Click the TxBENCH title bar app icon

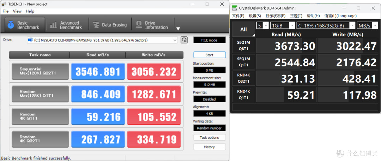4,4
